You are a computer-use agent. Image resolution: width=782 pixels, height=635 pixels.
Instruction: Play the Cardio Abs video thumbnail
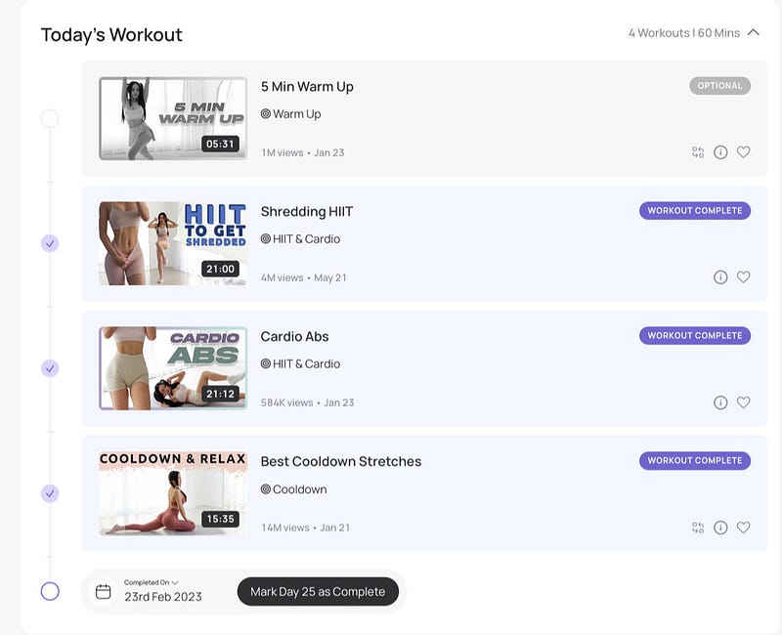coord(173,368)
